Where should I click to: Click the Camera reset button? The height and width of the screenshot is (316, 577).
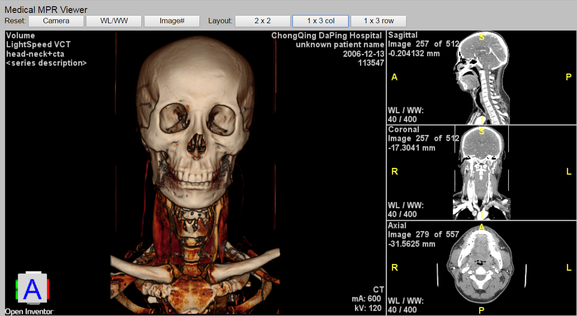(56, 21)
